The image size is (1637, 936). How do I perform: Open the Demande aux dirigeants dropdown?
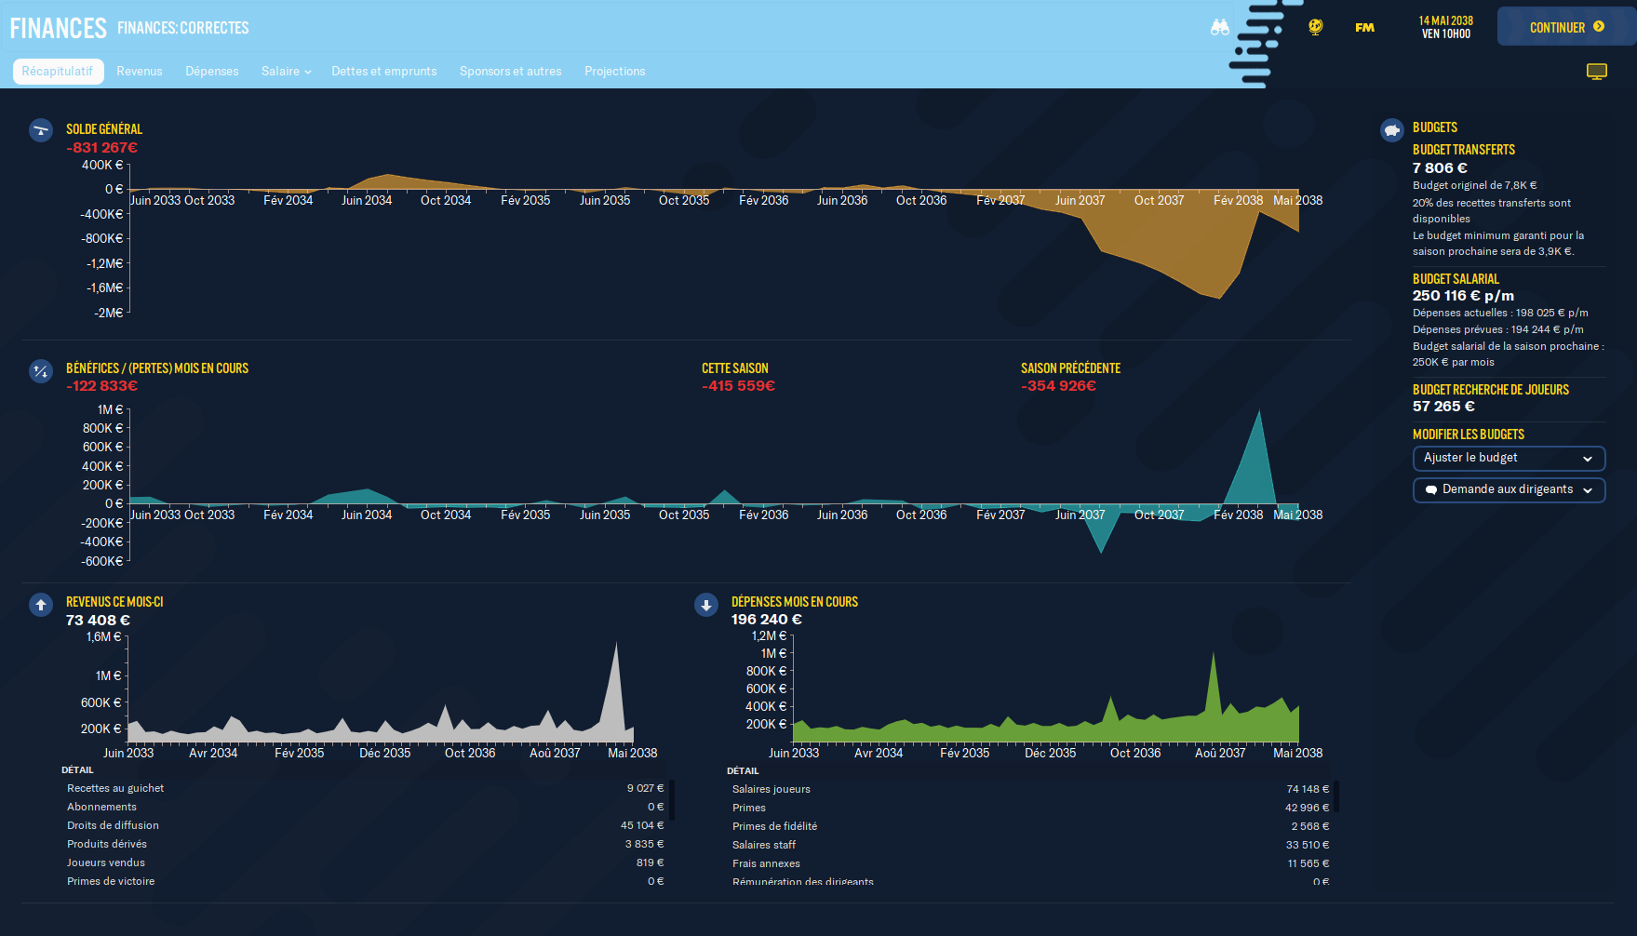pos(1509,489)
